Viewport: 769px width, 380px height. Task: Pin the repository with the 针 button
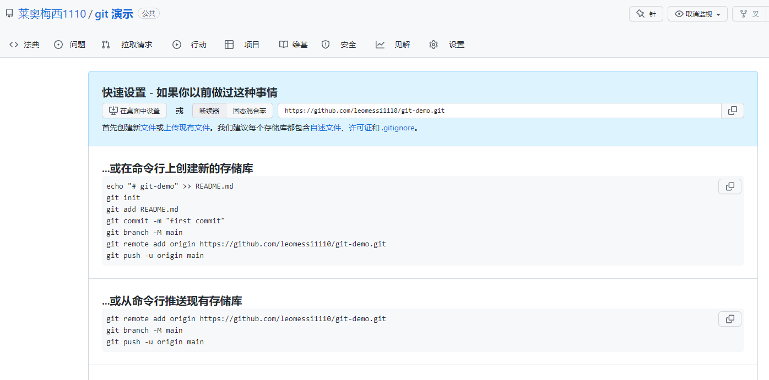(646, 14)
